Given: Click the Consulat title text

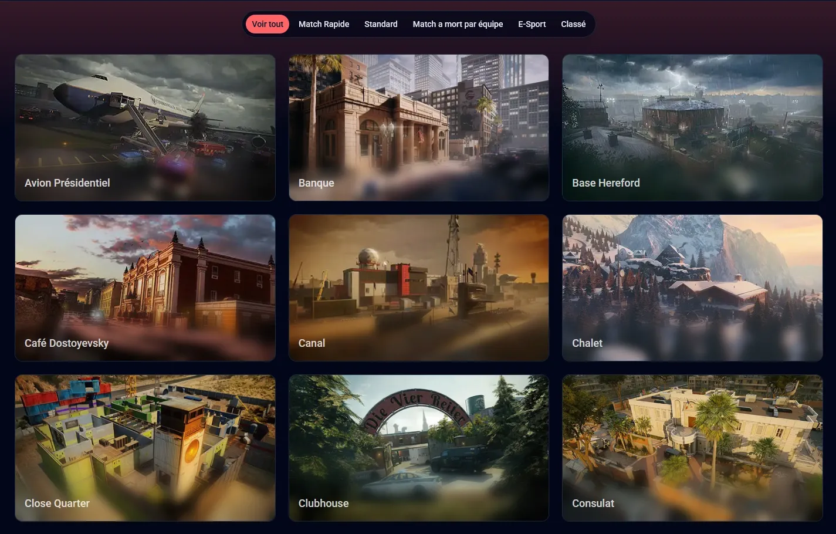Looking at the screenshot, I should [593, 503].
